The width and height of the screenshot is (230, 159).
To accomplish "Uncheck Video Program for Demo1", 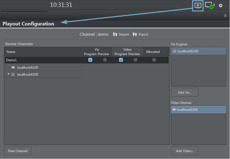I will [121, 60].
